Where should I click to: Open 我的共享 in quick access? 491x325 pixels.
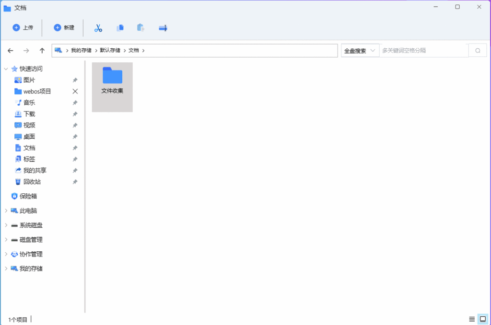35,170
